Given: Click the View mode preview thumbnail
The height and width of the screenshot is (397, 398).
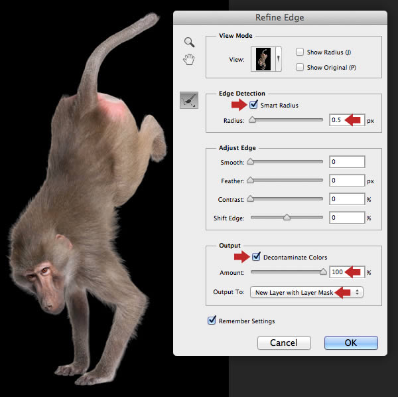Looking at the screenshot, I should click(x=263, y=59).
